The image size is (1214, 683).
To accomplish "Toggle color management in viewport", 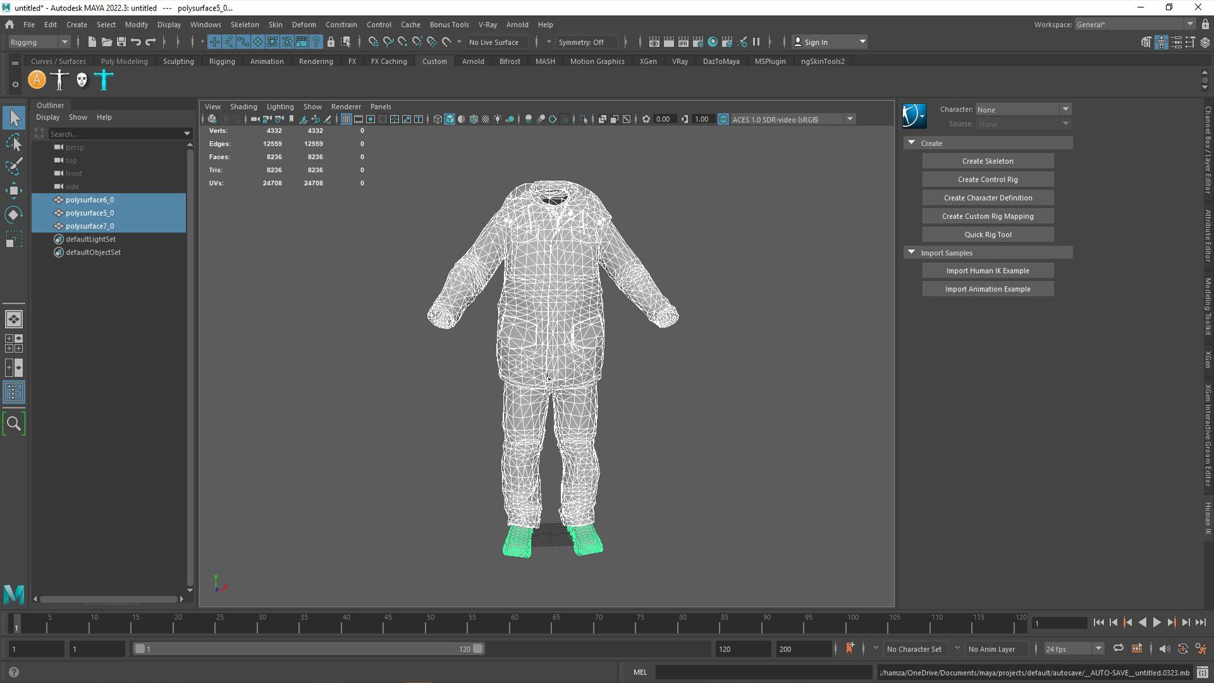I will tap(723, 120).
